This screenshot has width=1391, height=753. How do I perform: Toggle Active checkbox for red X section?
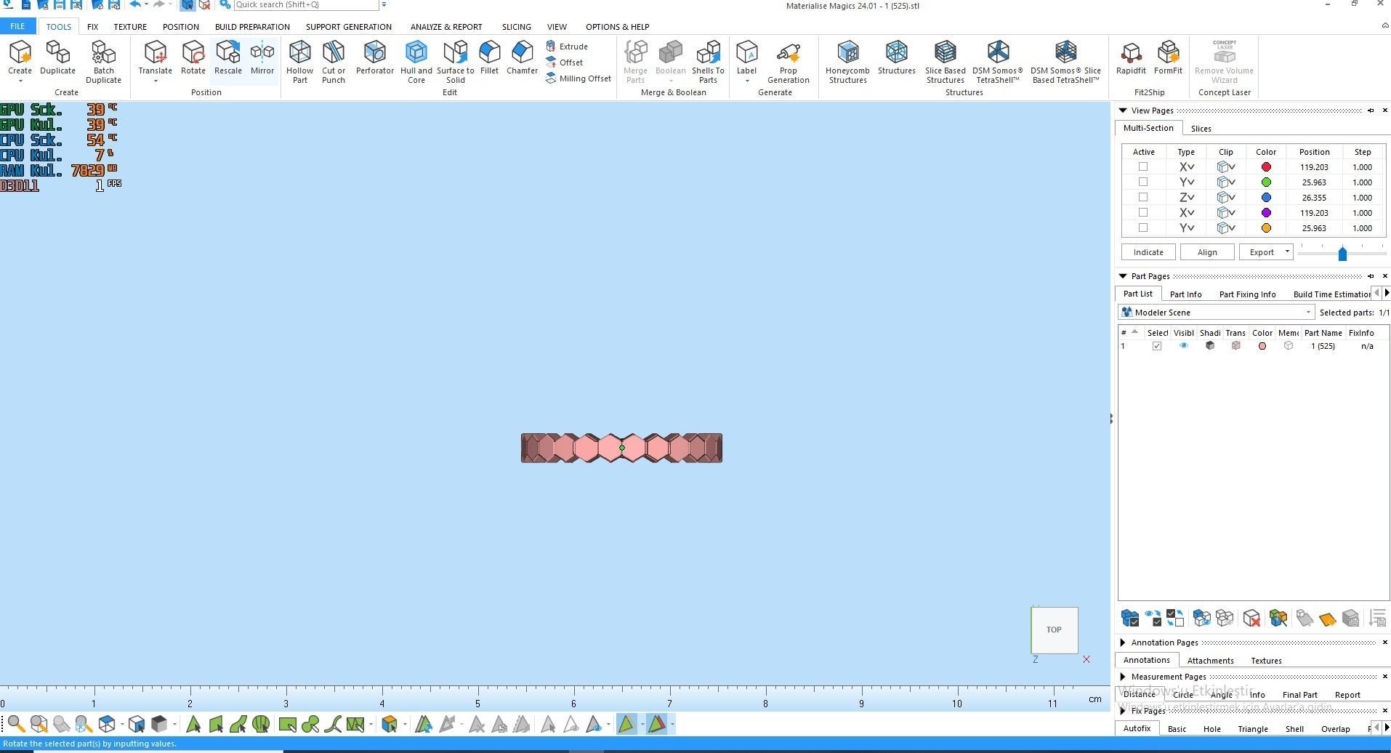click(1143, 167)
